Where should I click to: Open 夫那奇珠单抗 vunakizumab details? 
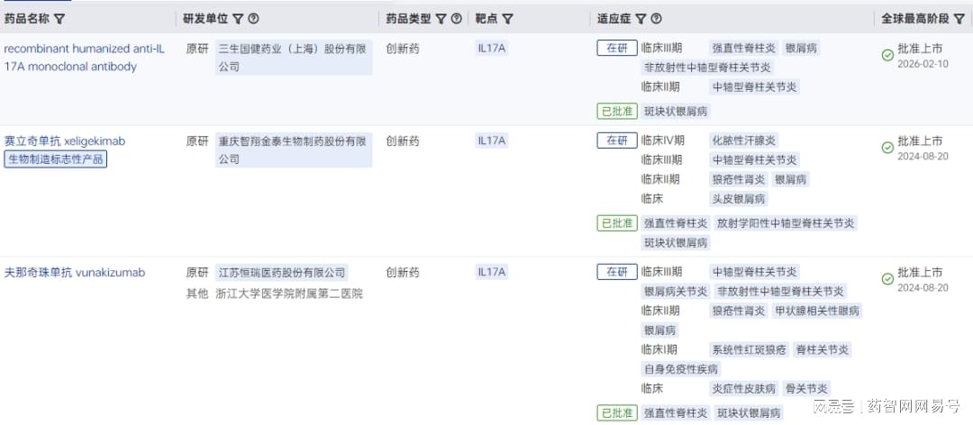tap(75, 272)
